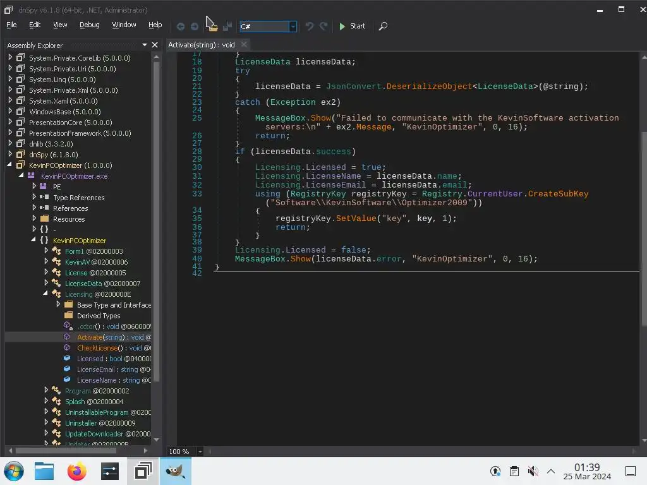
Task: Select the License class icon
Action: pos(56,272)
